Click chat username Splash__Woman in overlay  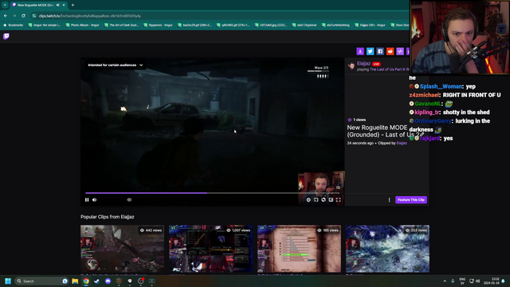[x=441, y=87]
